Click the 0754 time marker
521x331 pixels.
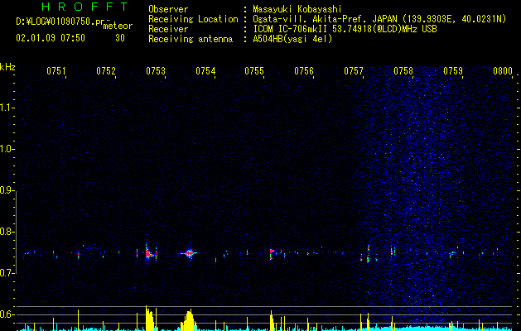point(205,71)
